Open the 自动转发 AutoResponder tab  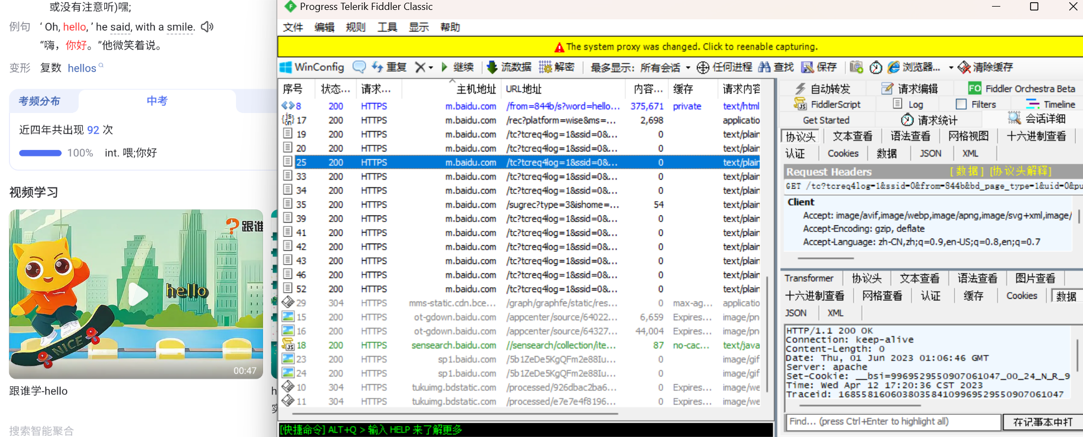tap(822, 89)
